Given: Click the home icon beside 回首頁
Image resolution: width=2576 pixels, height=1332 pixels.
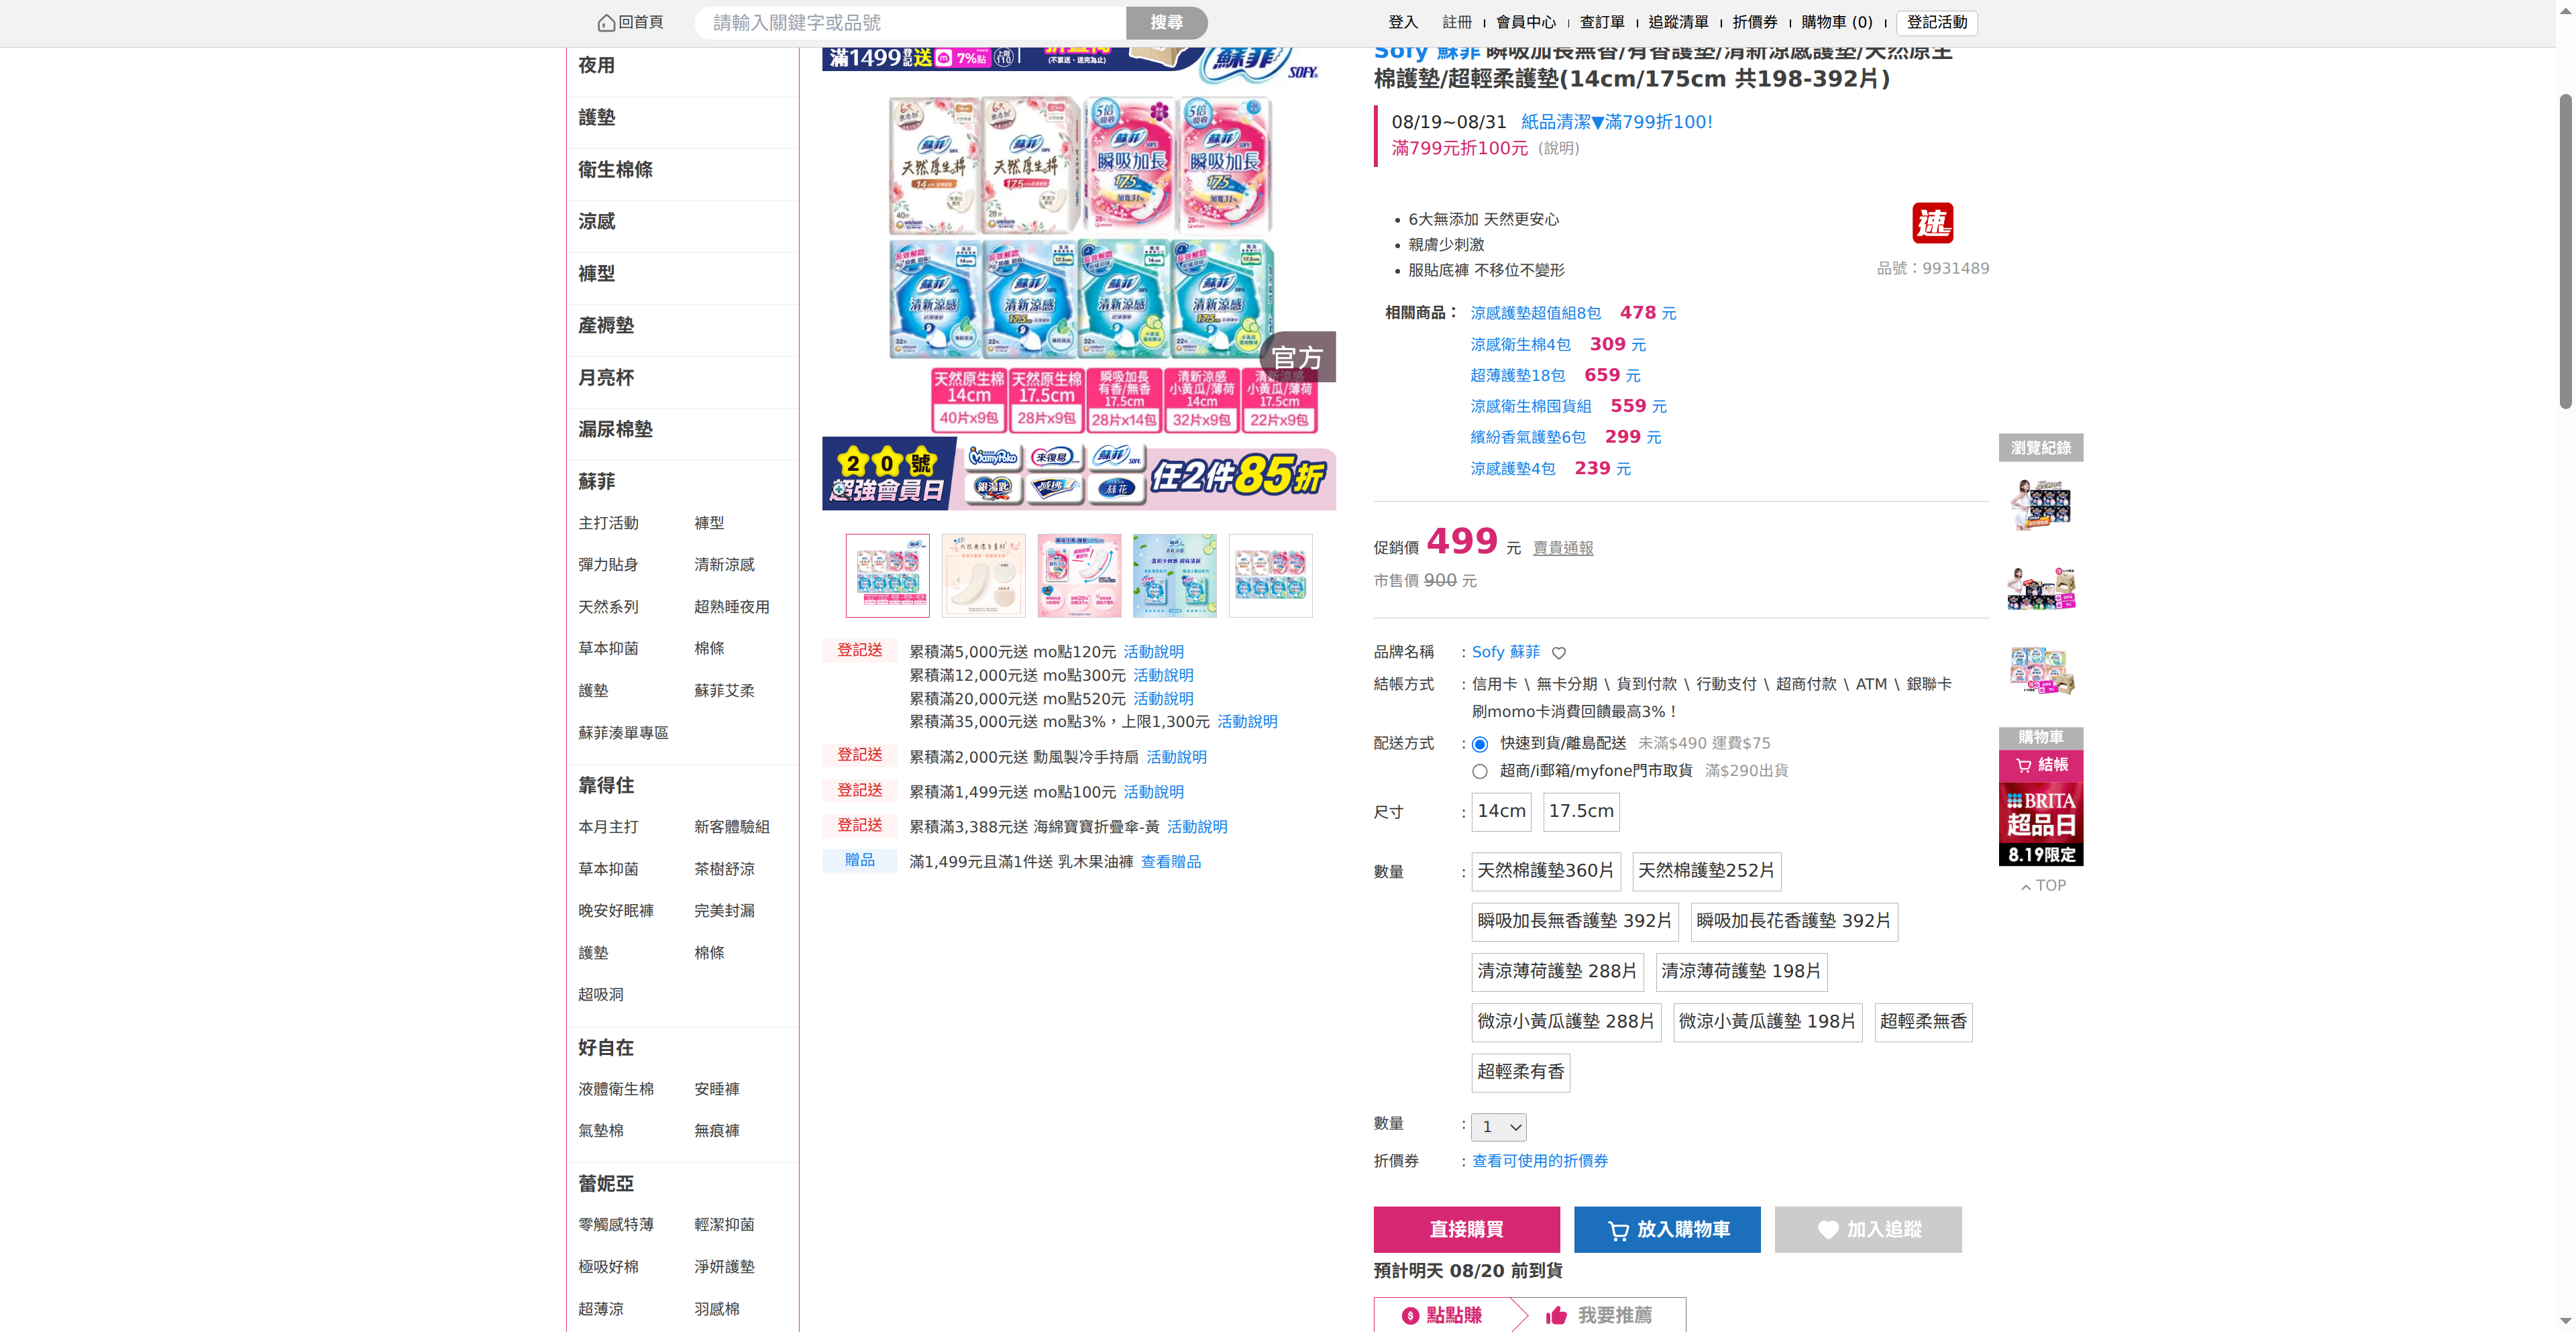Looking at the screenshot, I should click(x=606, y=23).
